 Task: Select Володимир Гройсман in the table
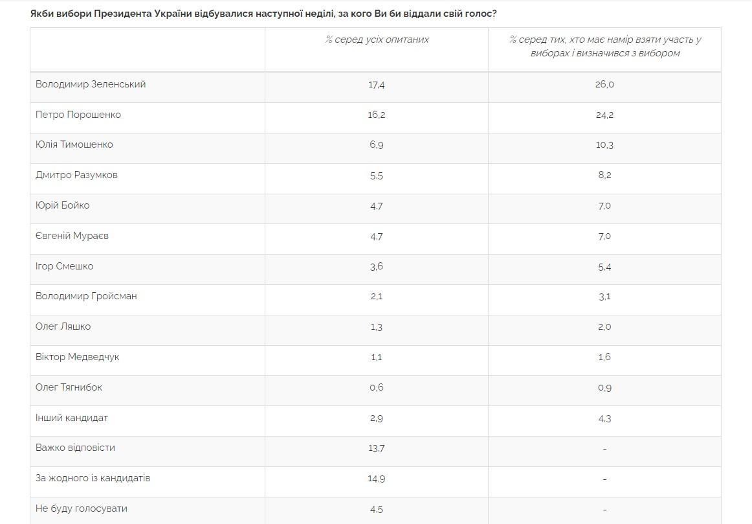[x=86, y=296]
